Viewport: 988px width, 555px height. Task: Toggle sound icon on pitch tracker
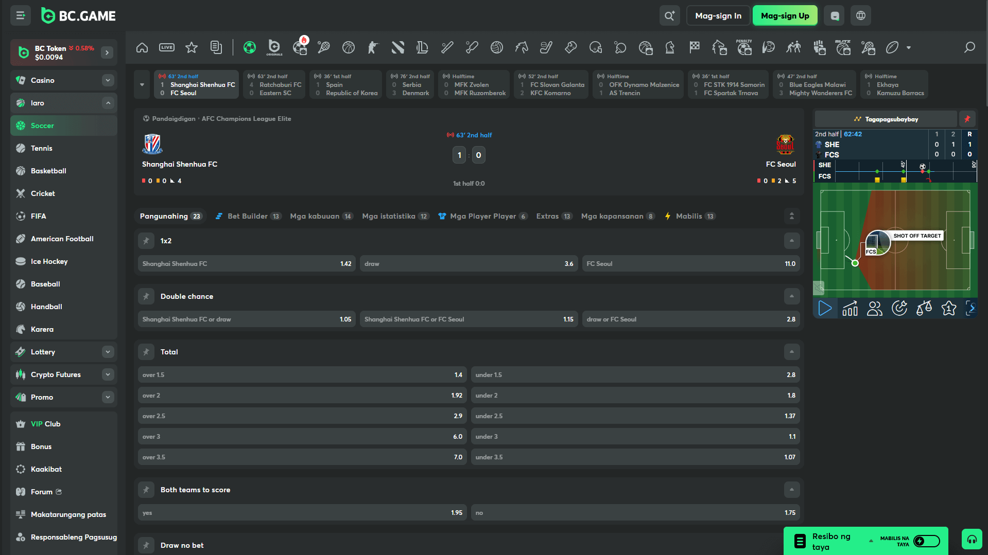point(819,288)
